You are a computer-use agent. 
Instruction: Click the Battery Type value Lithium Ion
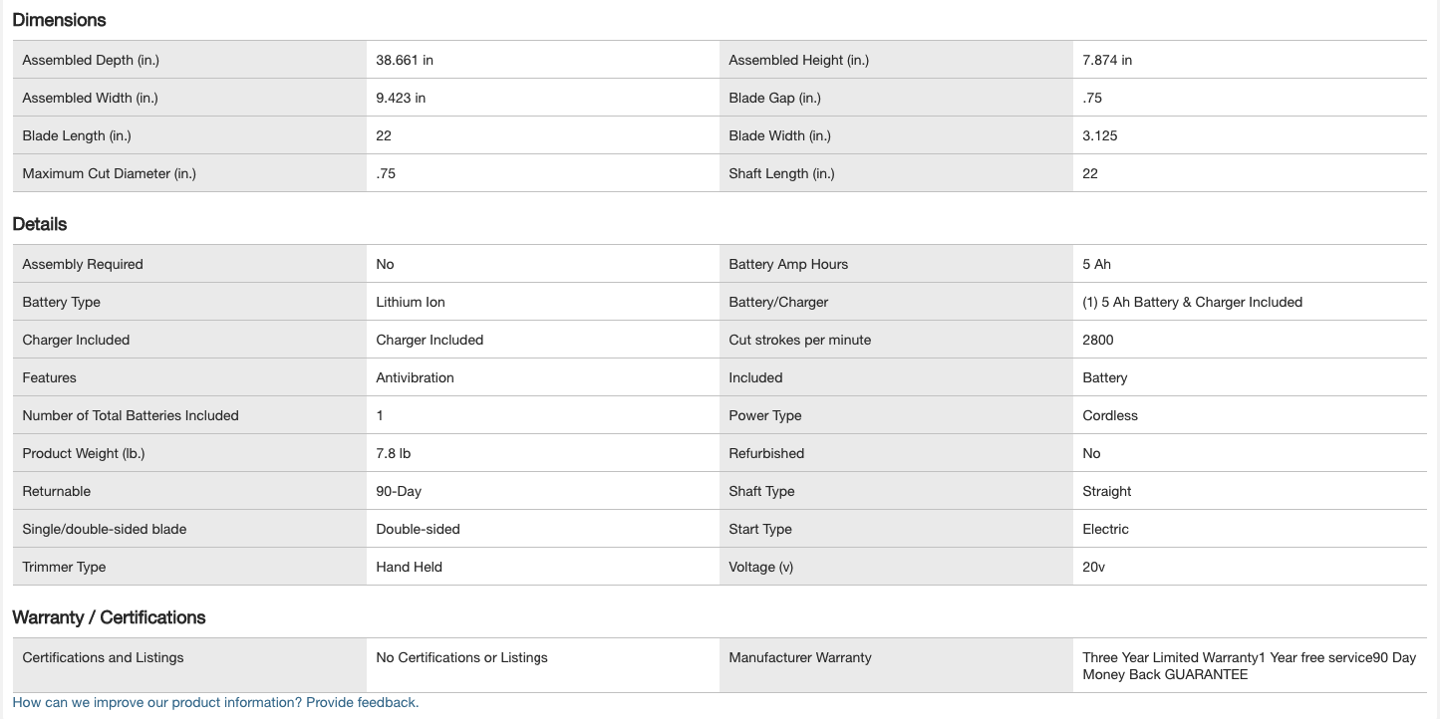[x=411, y=302]
